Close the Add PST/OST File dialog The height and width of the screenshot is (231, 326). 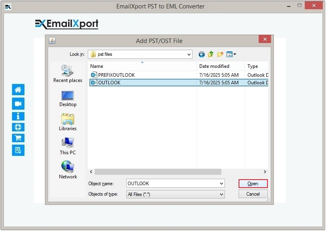tap(265, 39)
